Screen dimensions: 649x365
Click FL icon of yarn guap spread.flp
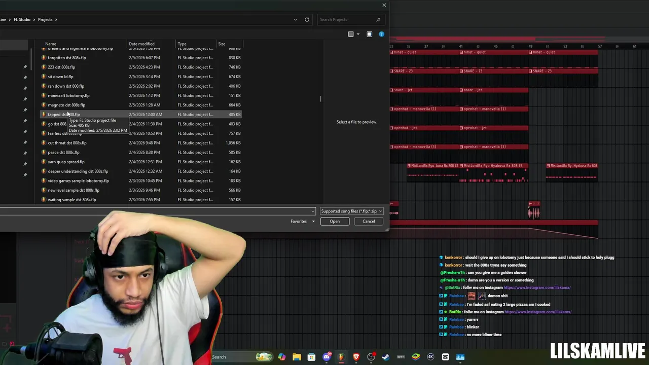pyautogui.click(x=44, y=162)
